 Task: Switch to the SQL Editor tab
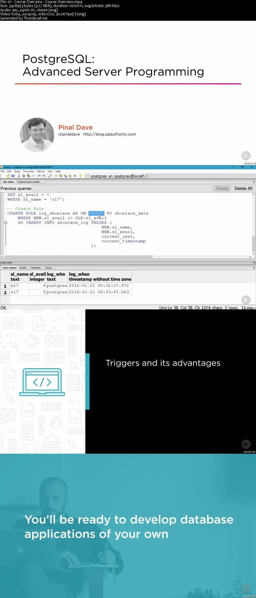point(8,182)
